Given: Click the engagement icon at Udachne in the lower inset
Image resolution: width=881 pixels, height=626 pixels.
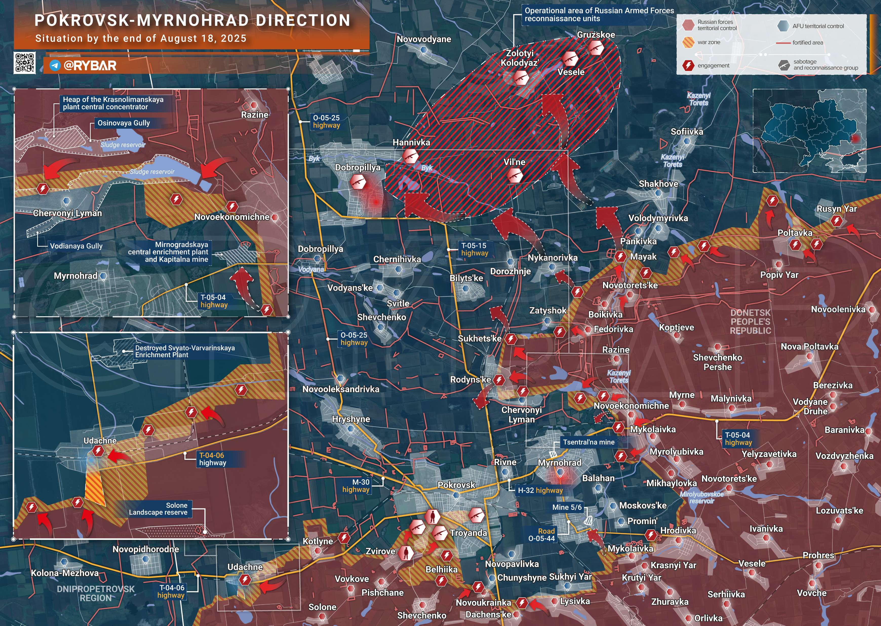Looking at the screenshot, I should [x=98, y=451].
